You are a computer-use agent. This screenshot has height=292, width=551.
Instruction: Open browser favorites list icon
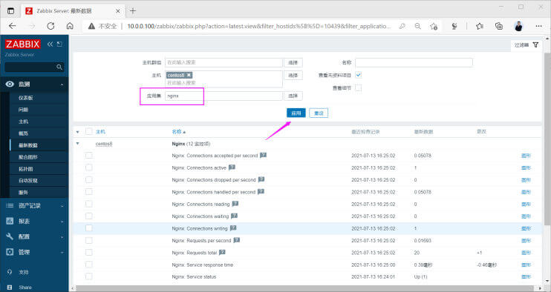point(479,26)
